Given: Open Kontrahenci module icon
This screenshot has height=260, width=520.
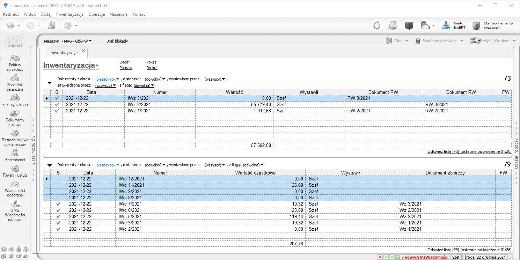Looking at the screenshot, I should (x=15, y=153).
